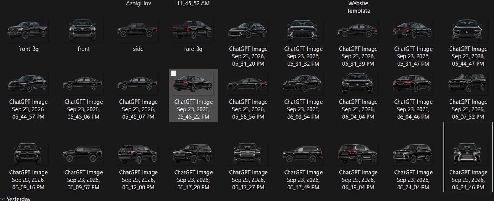The height and width of the screenshot is (201, 494).
Task: Select image thumbnail dated 06_07_32 PM
Action: click(468, 83)
